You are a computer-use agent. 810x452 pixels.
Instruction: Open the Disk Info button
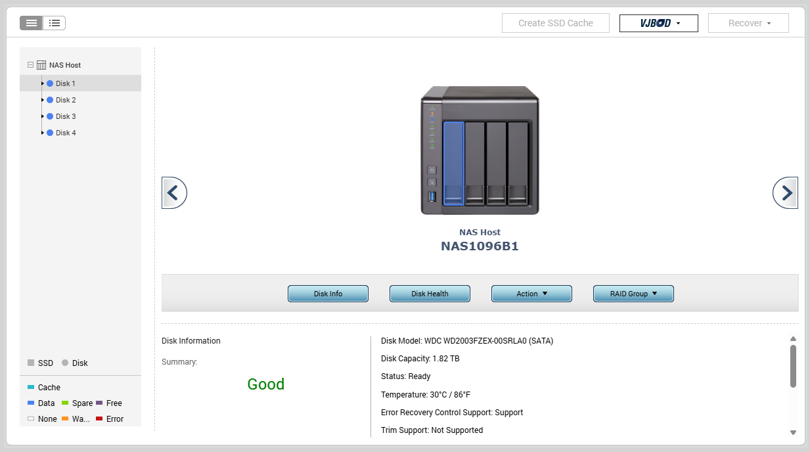(x=328, y=294)
